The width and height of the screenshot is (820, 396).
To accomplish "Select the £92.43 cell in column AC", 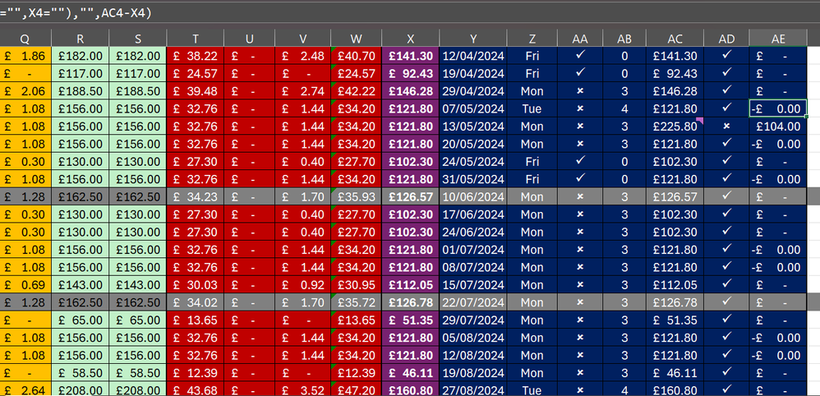I will [x=675, y=74].
